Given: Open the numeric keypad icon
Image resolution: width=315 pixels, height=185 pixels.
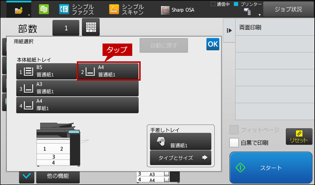Looking at the screenshot, I should pos(91,27).
